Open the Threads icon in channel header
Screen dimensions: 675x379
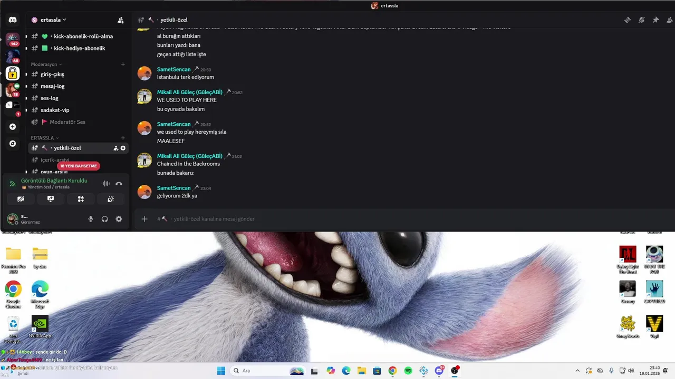pyautogui.click(x=628, y=20)
